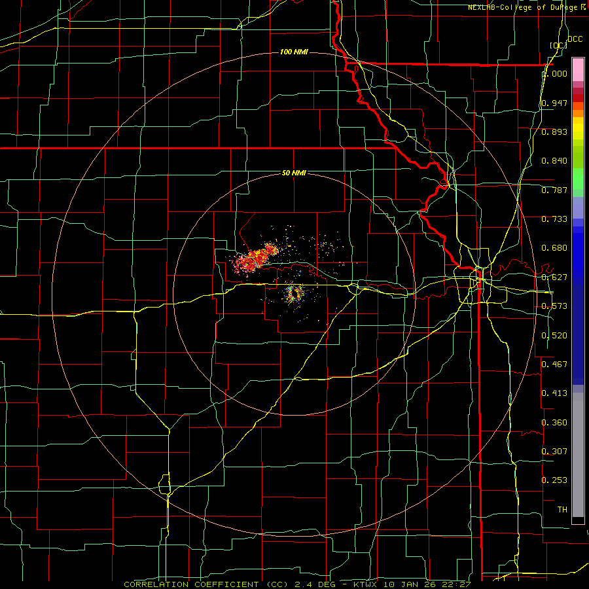
Task: Select the 0.307 value on the color scale
Action: click(554, 452)
